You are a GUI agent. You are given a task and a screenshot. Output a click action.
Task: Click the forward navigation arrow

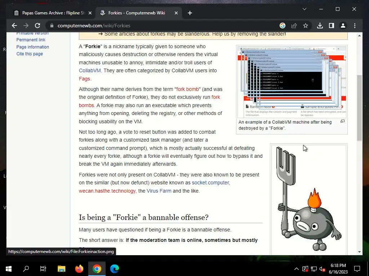[26, 26]
